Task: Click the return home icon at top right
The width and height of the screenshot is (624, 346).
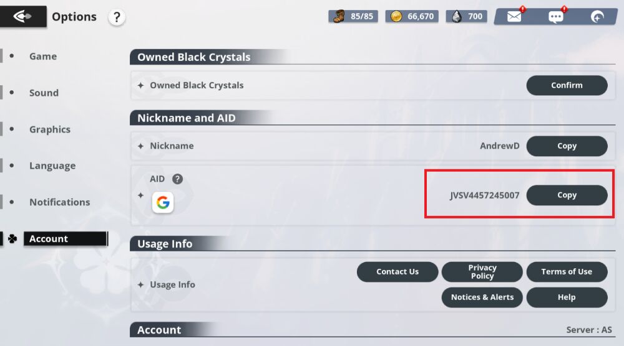Action: click(x=597, y=17)
